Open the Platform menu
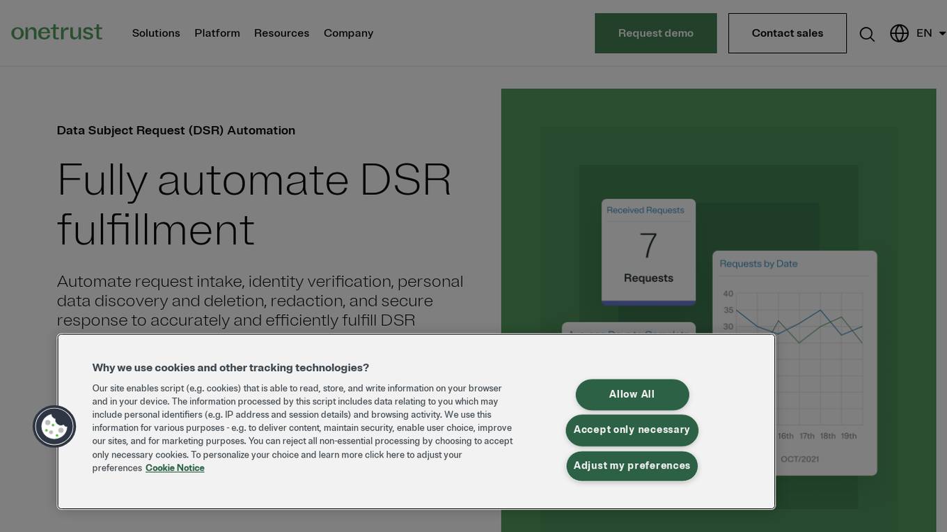 coord(217,33)
